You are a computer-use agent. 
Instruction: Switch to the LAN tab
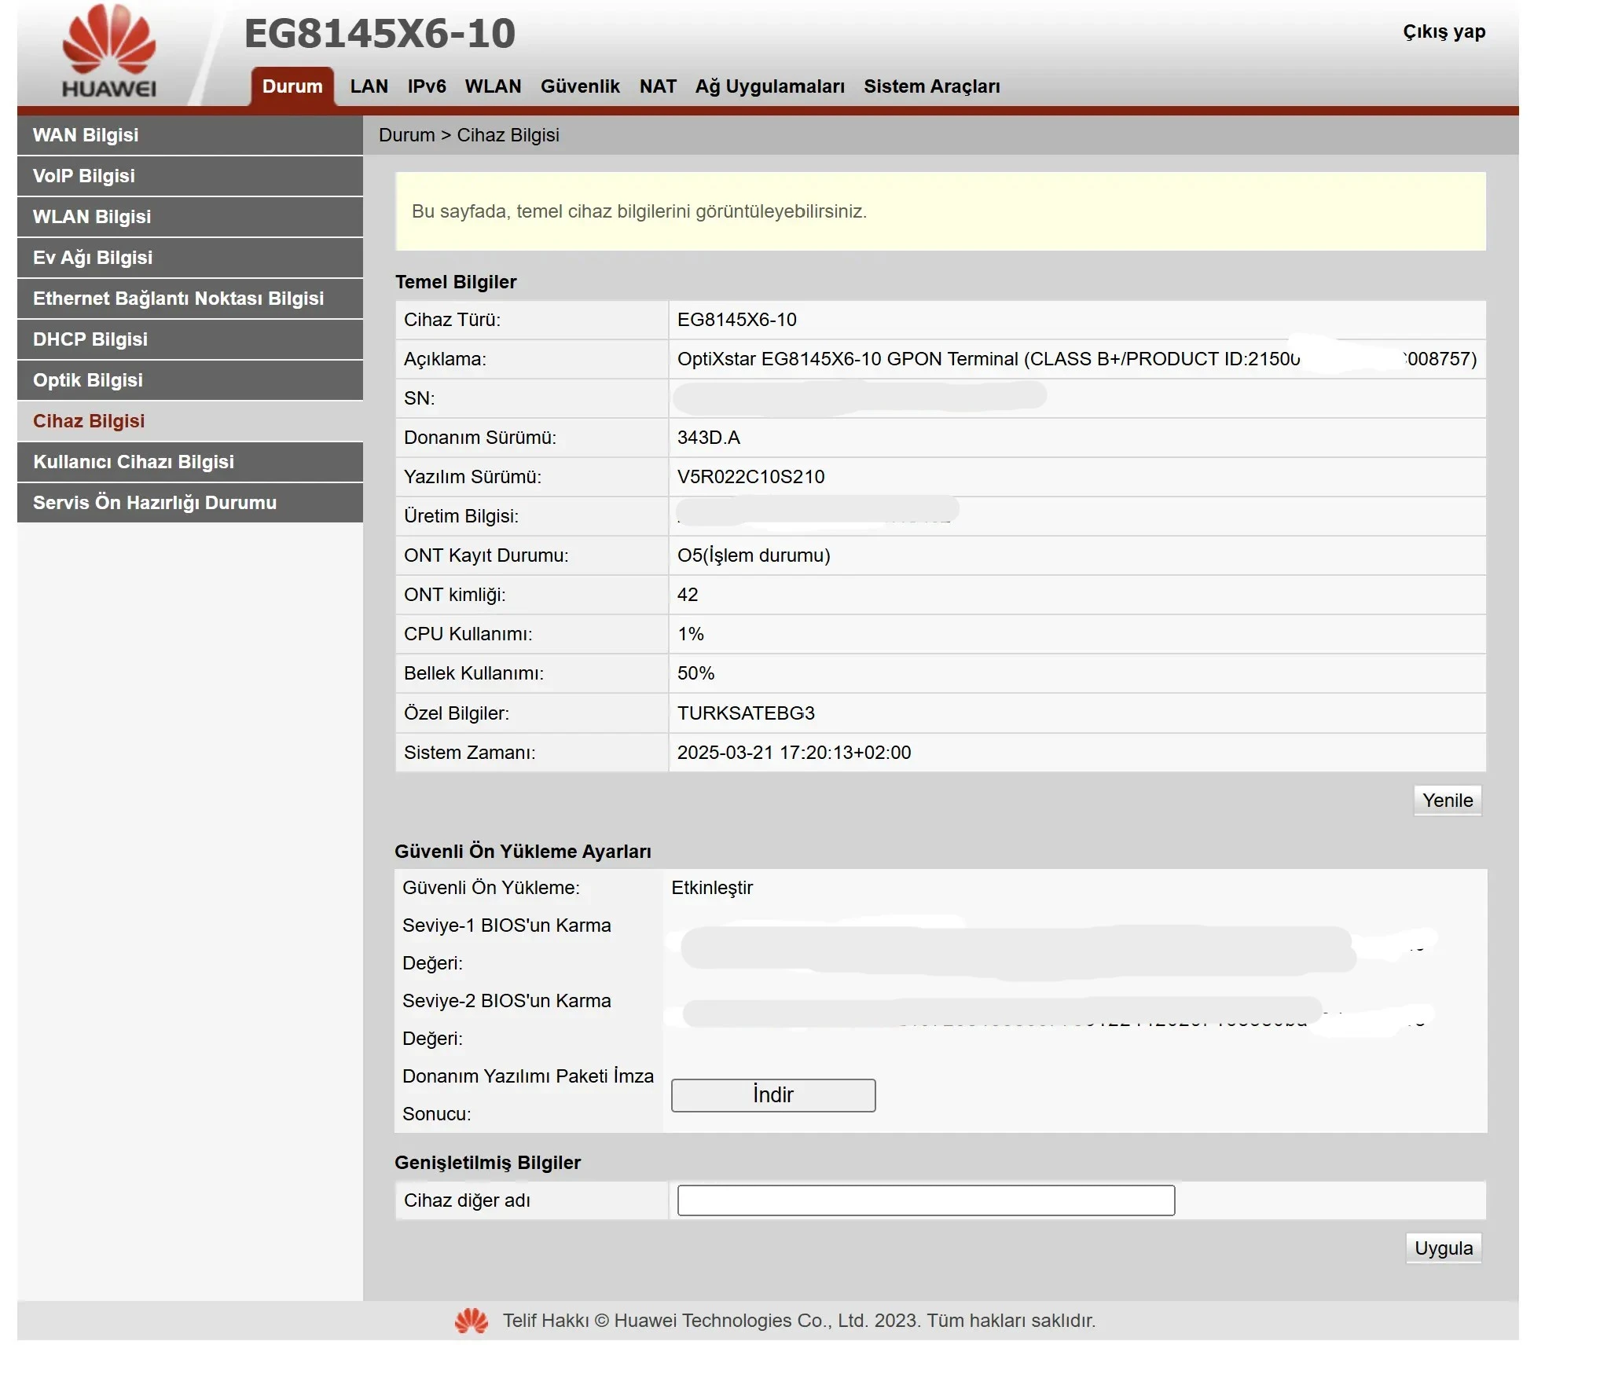coord(369,86)
